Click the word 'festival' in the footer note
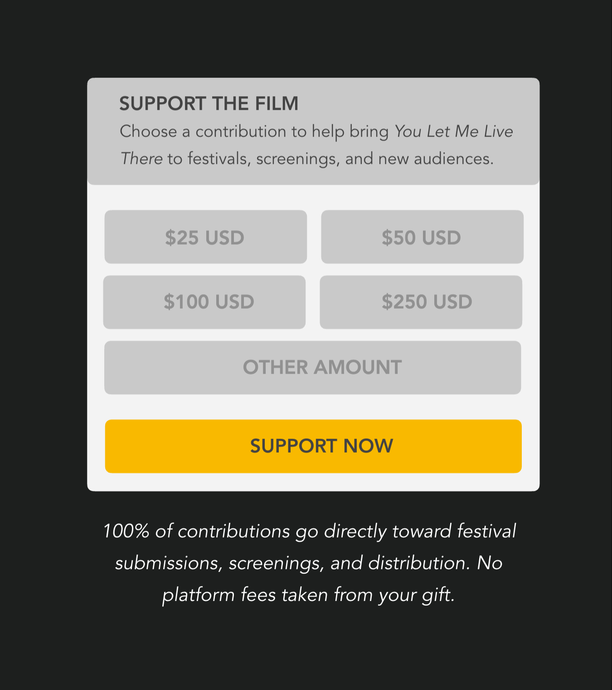 pos(486,531)
